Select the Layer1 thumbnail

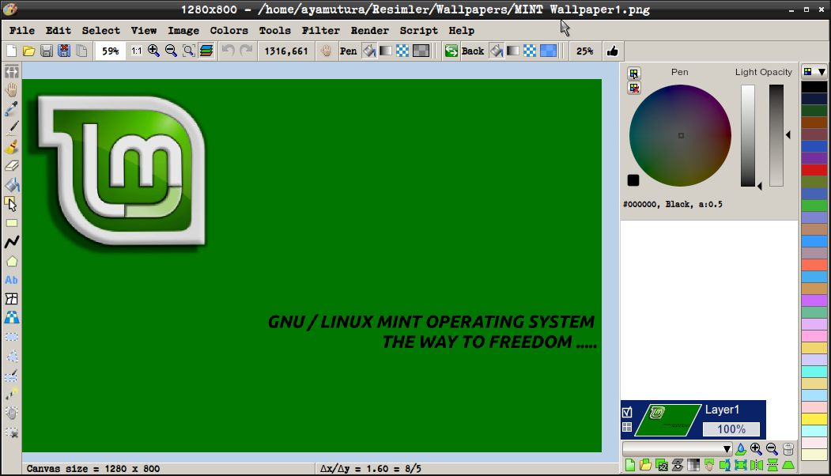point(668,420)
